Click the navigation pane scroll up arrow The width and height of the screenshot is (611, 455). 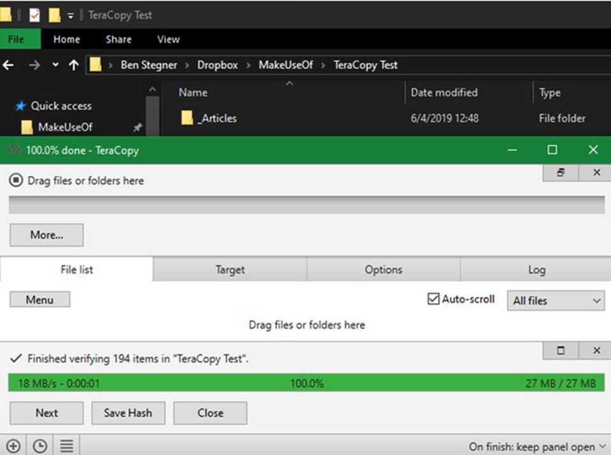click(x=152, y=90)
